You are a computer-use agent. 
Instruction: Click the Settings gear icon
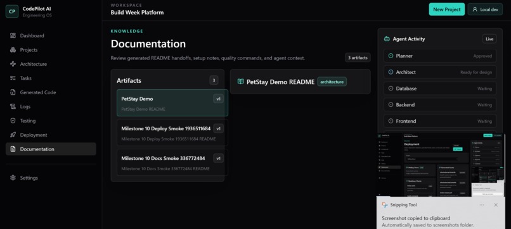tap(13, 178)
